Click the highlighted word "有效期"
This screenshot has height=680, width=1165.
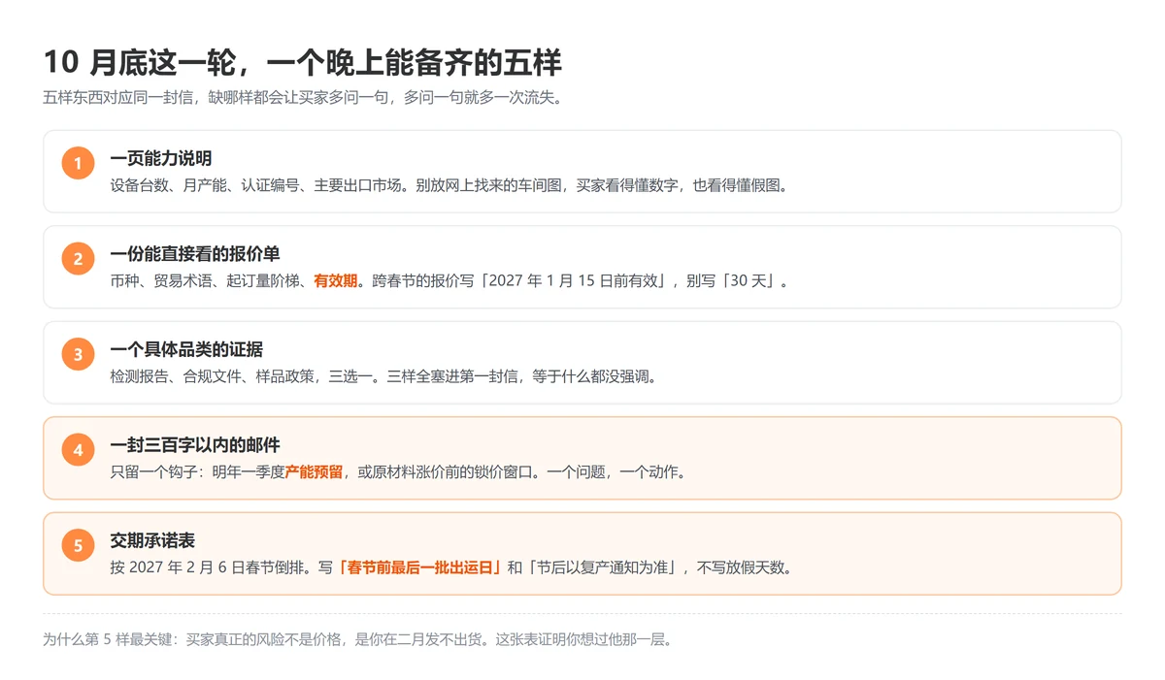pos(336,281)
